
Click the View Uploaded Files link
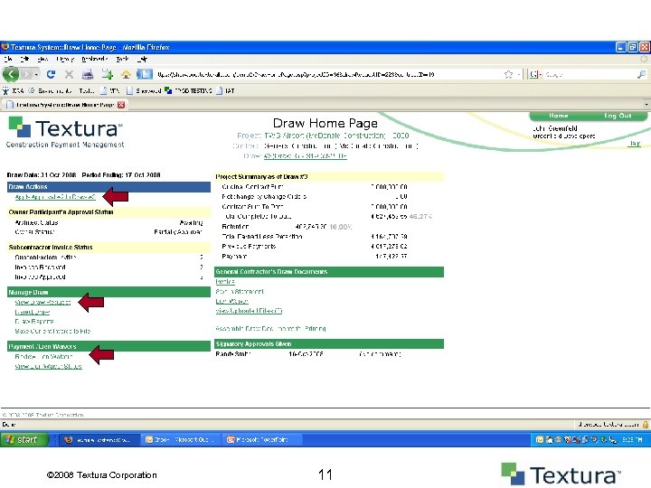[x=249, y=311]
